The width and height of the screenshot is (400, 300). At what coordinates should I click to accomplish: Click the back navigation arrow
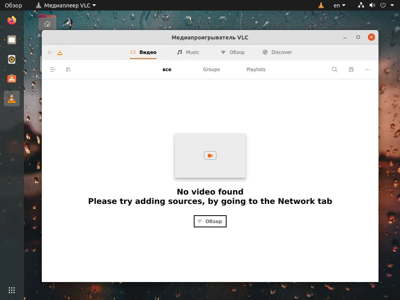point(50,52)
